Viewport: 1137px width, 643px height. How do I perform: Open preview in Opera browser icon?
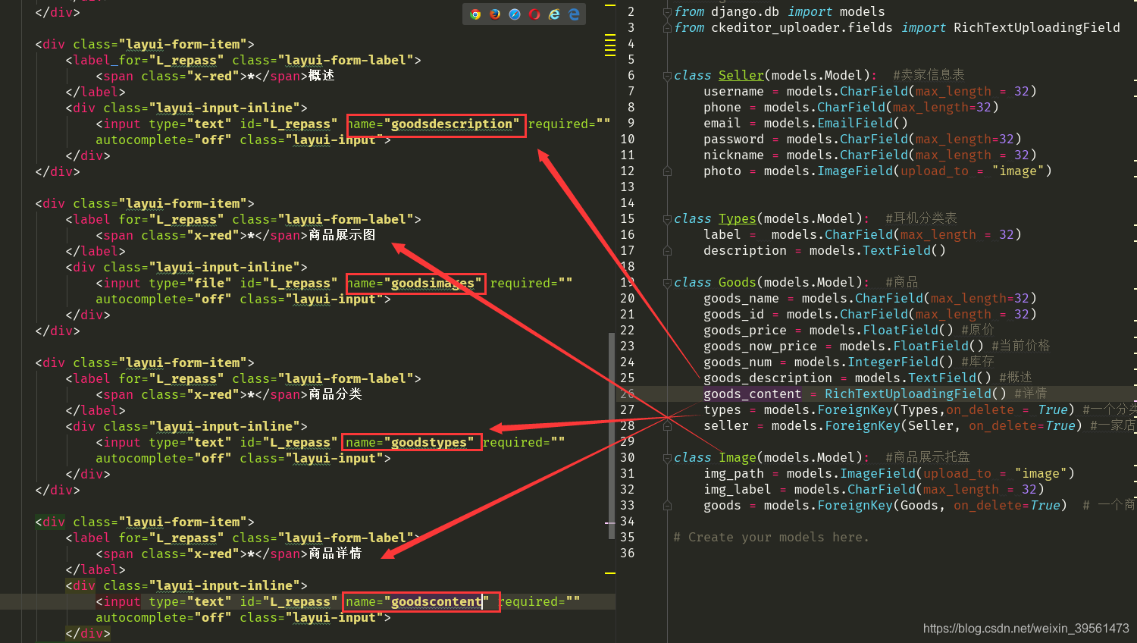point(534,14)
